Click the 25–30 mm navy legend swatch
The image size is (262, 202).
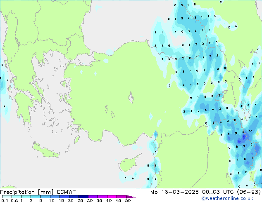[x=83, y=197]
